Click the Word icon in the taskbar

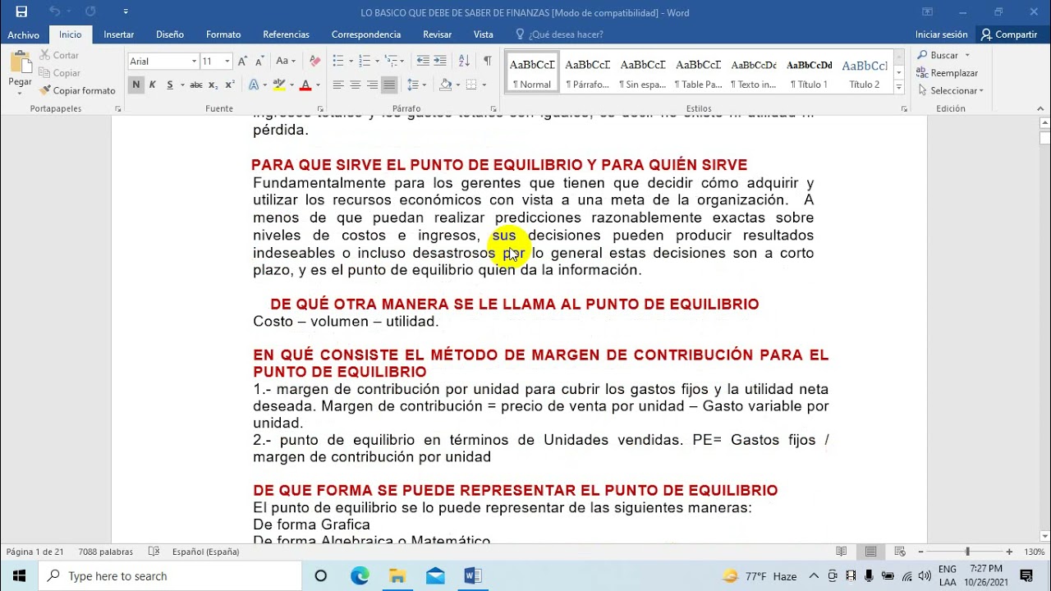coord(473,575)
